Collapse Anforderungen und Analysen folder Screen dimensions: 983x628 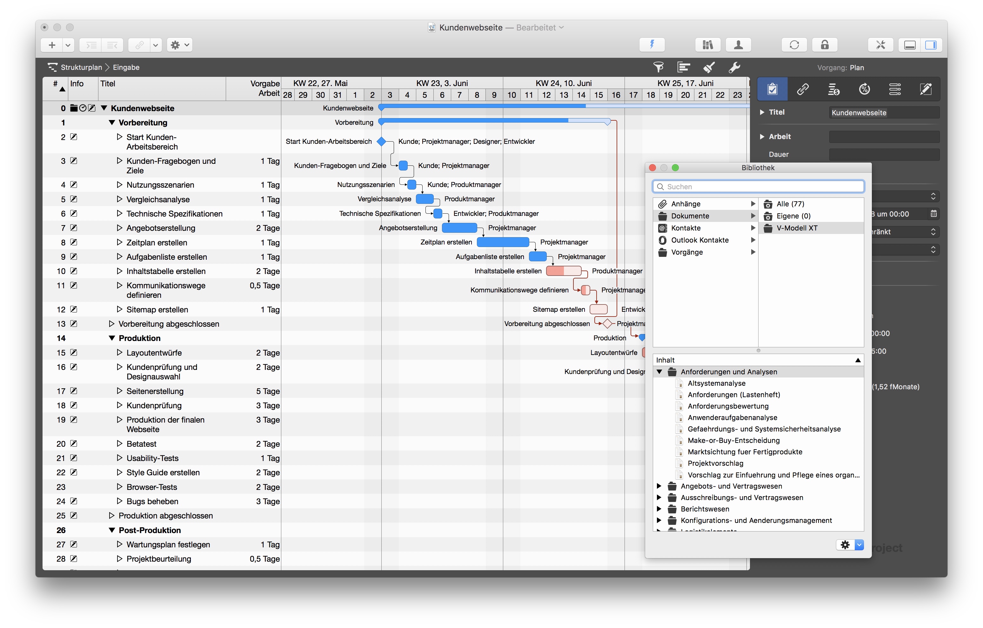pos(659,372)
